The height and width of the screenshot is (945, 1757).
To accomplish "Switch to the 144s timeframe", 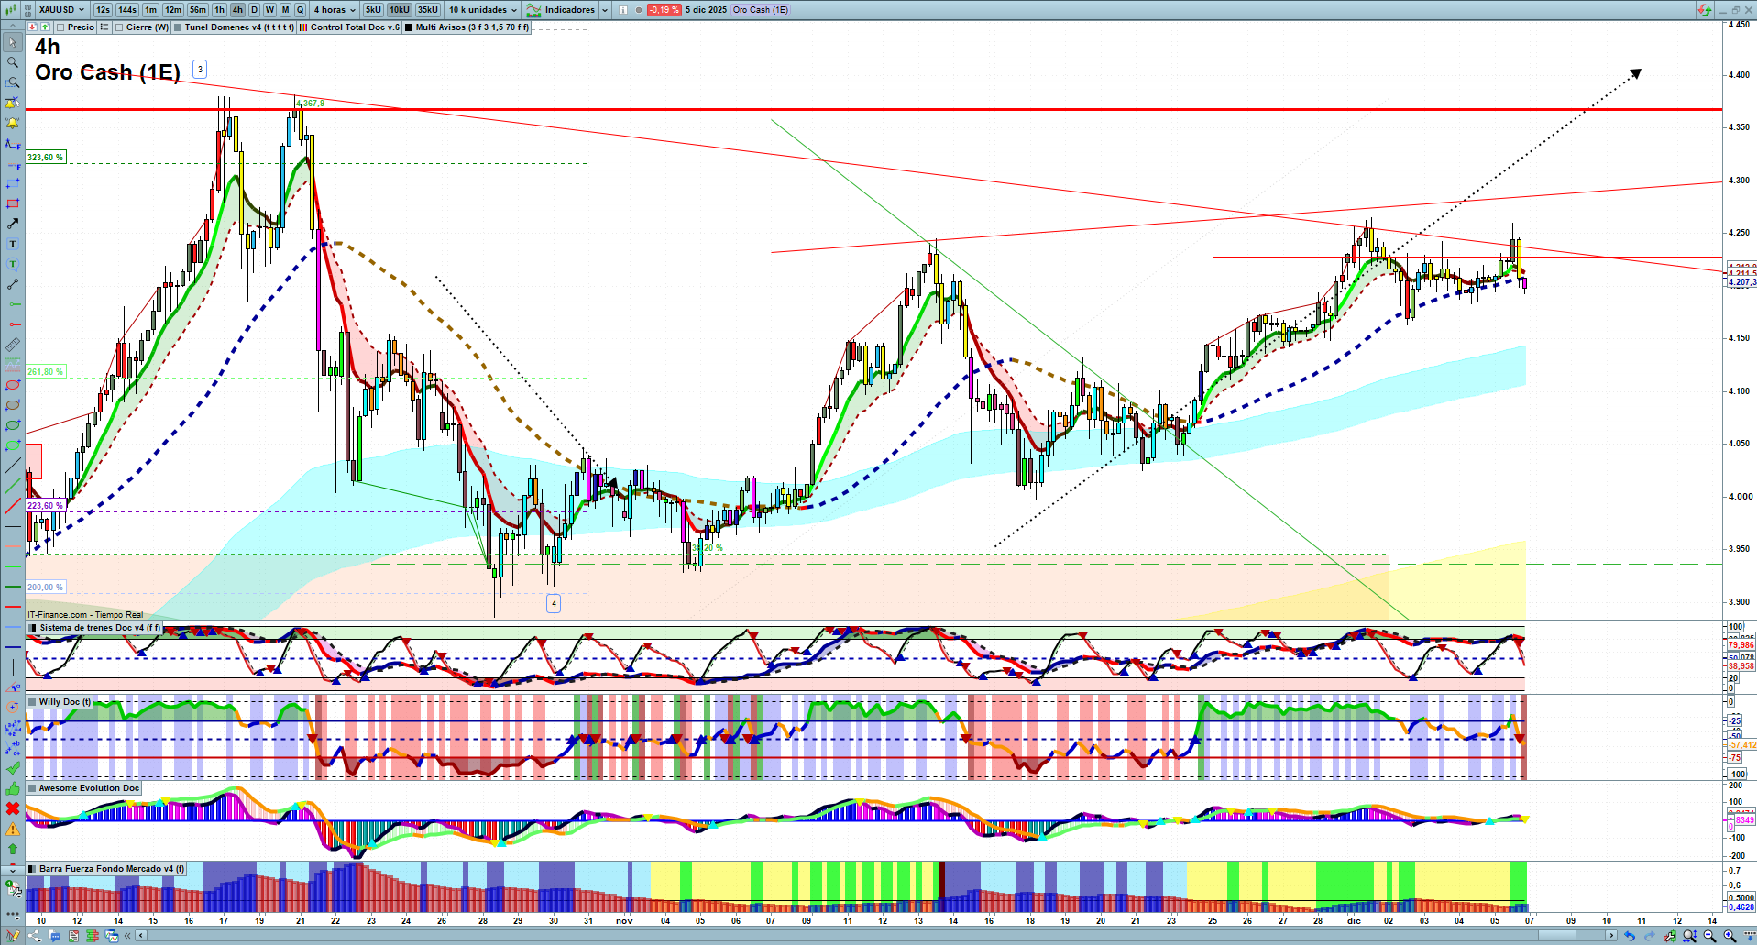I will point(127,10).
